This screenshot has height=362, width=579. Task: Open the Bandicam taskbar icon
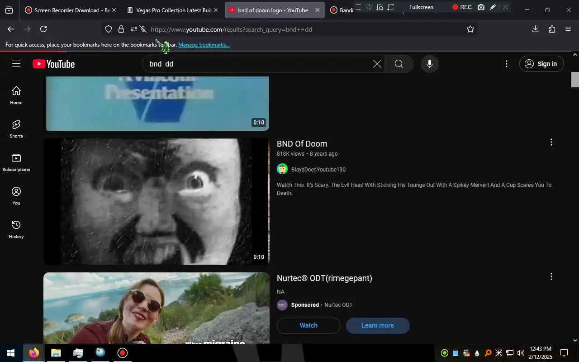[123, 353]
